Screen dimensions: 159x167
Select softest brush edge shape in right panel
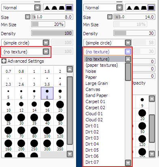tap(129, 8)
